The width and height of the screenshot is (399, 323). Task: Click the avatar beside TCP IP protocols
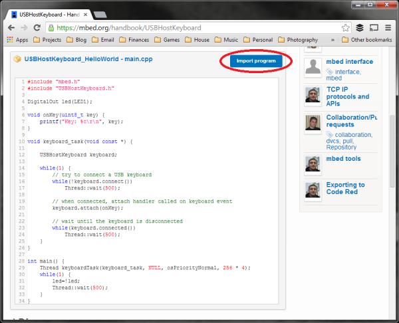tap(313, 96)
